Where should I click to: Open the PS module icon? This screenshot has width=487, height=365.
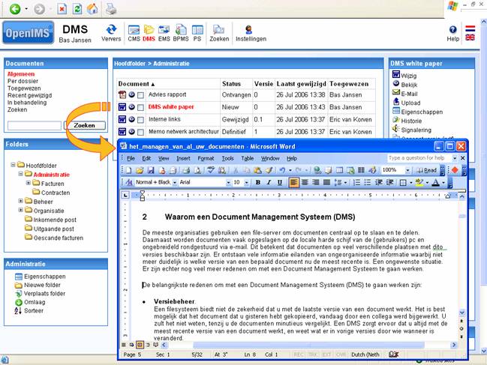197,33
